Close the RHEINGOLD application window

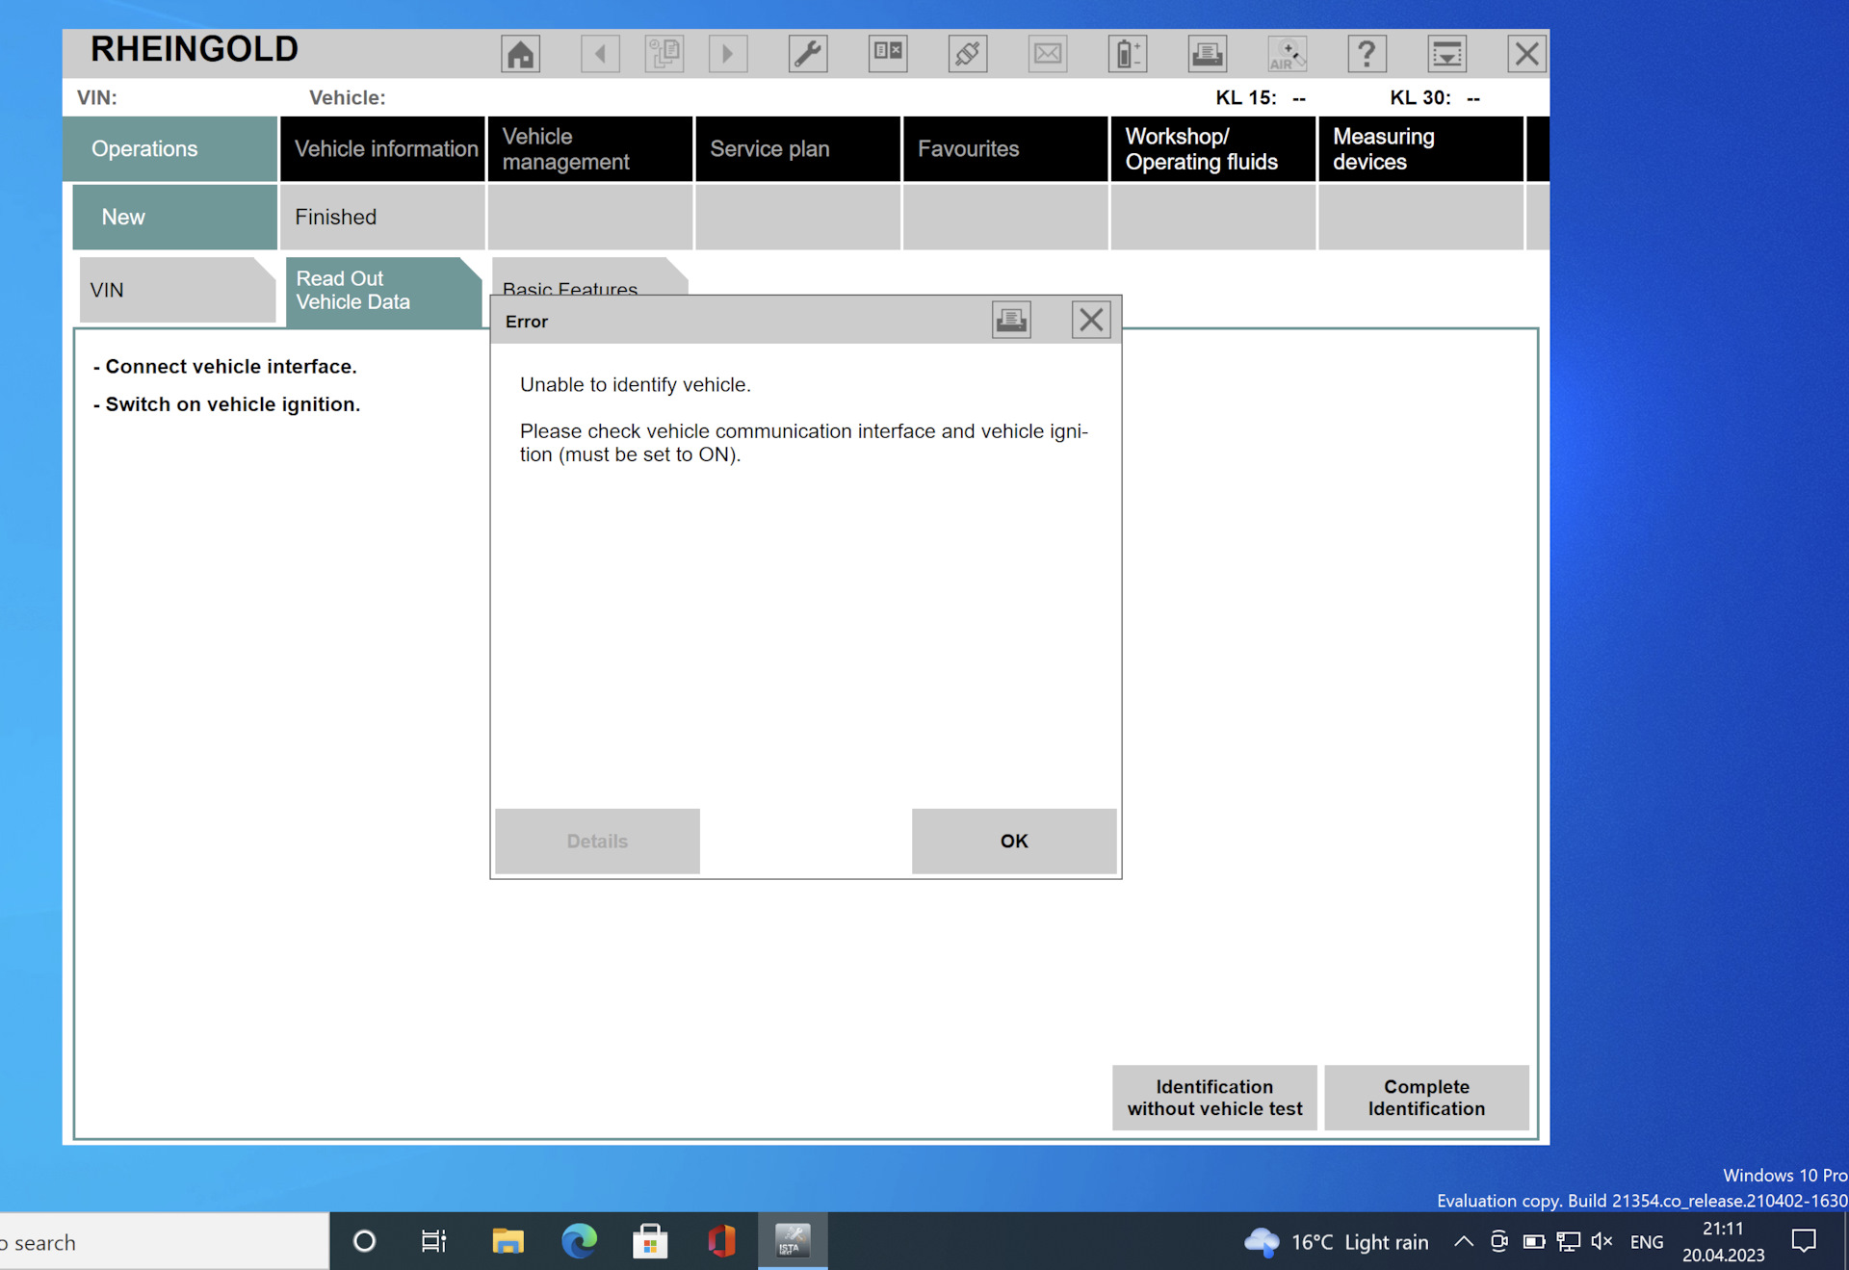click(x=1526, y=54)
